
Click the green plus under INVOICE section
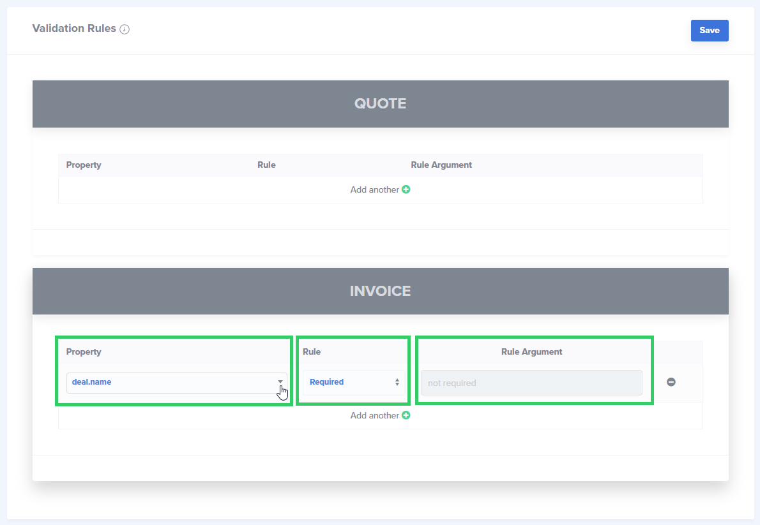[406, 415]
